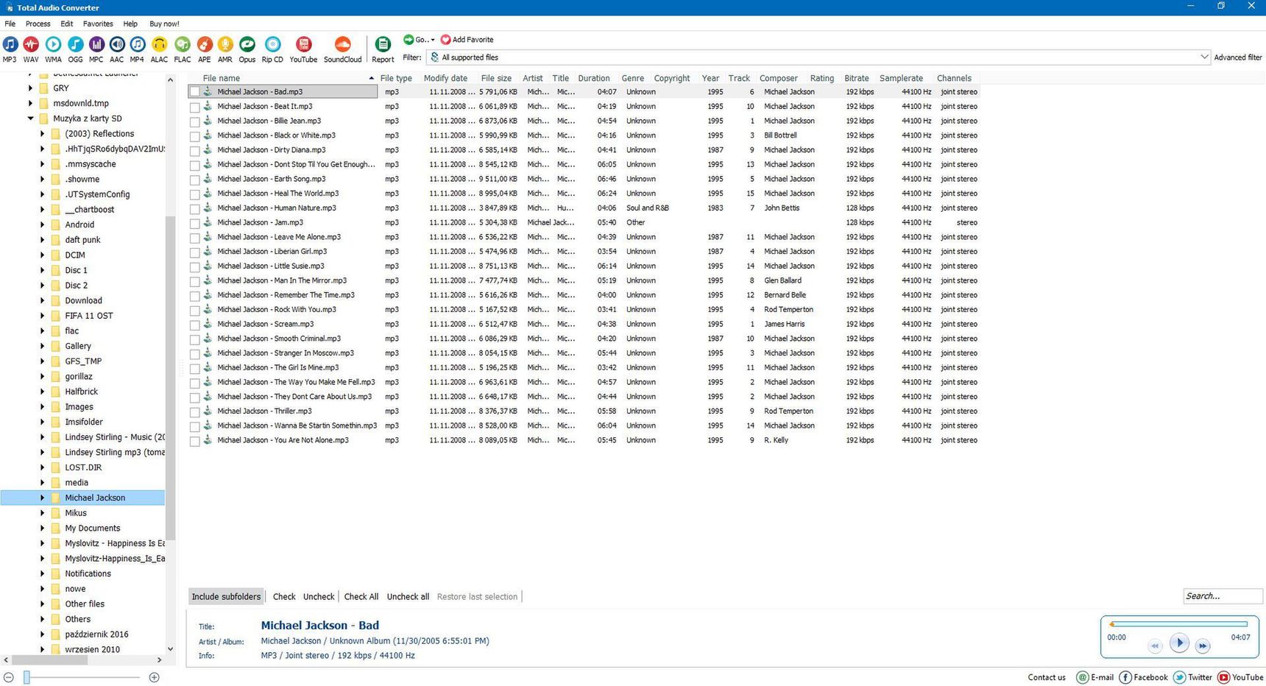1266x686 pixels.
Task: Go to previous track in player
Action: point(1155,646)
